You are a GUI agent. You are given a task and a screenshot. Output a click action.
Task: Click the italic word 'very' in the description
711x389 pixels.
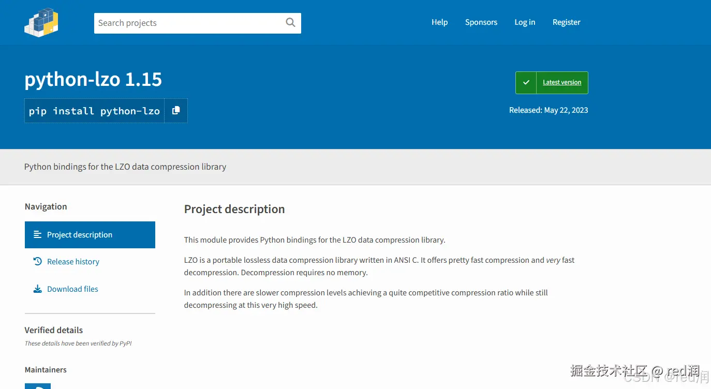pos(553,260)
